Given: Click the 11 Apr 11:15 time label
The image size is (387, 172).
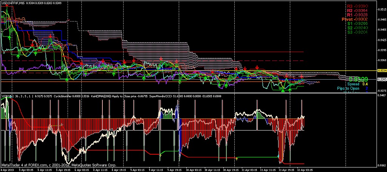Looking at the screenshot, I should click(x=268, y=169).
